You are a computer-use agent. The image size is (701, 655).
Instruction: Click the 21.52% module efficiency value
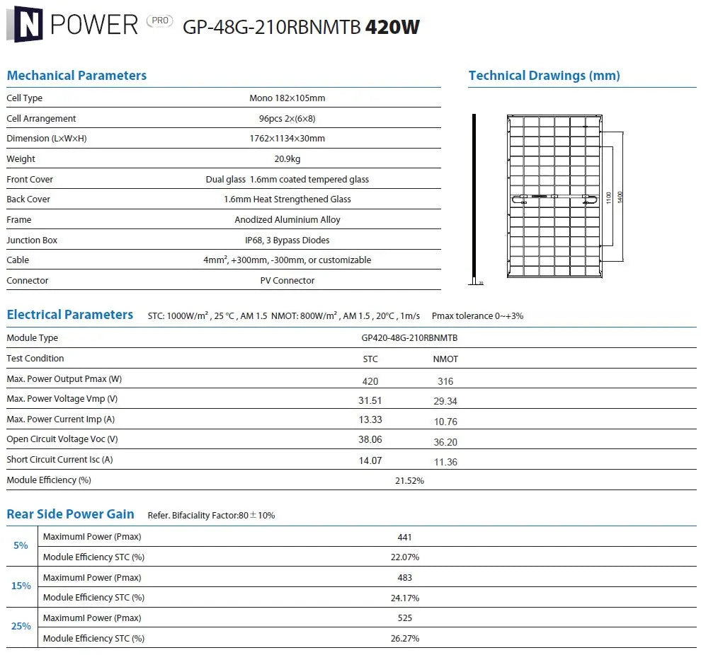[409, 481]
